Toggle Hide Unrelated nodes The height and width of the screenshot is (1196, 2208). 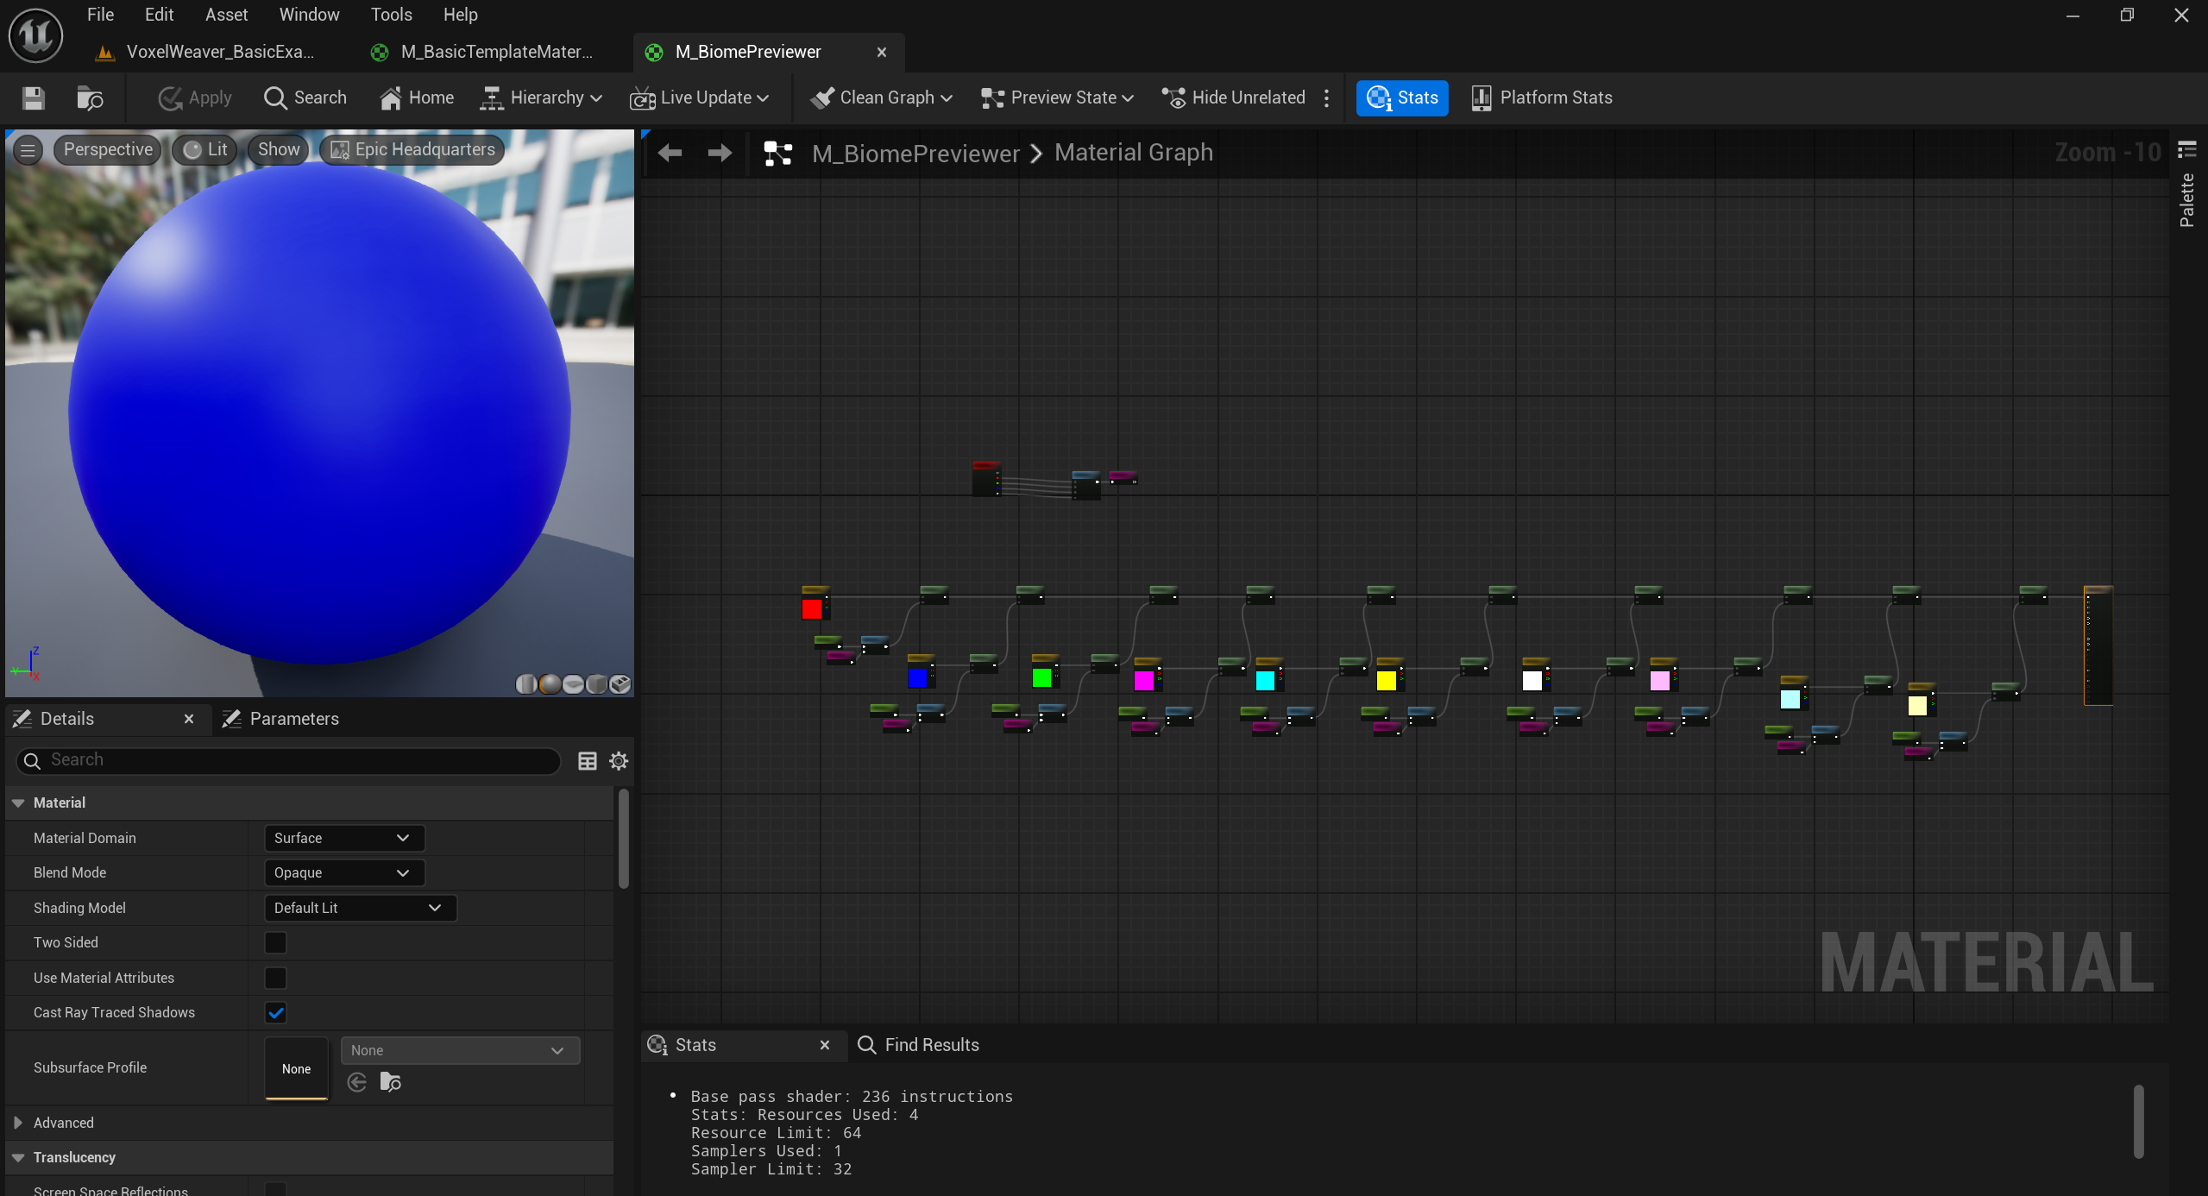tap(1234, 98)
